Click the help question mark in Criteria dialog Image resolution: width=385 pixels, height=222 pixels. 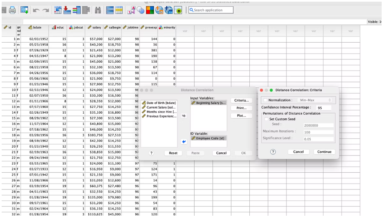coord(273,152)
